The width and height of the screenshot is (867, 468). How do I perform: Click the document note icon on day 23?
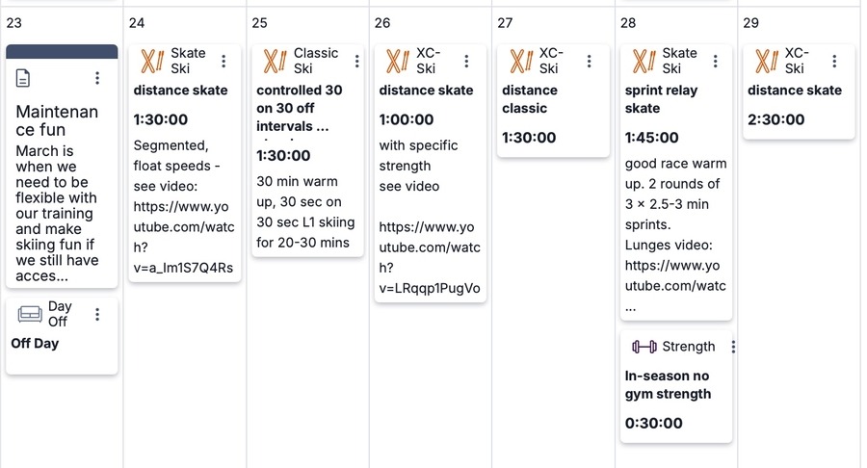point(23,78)
